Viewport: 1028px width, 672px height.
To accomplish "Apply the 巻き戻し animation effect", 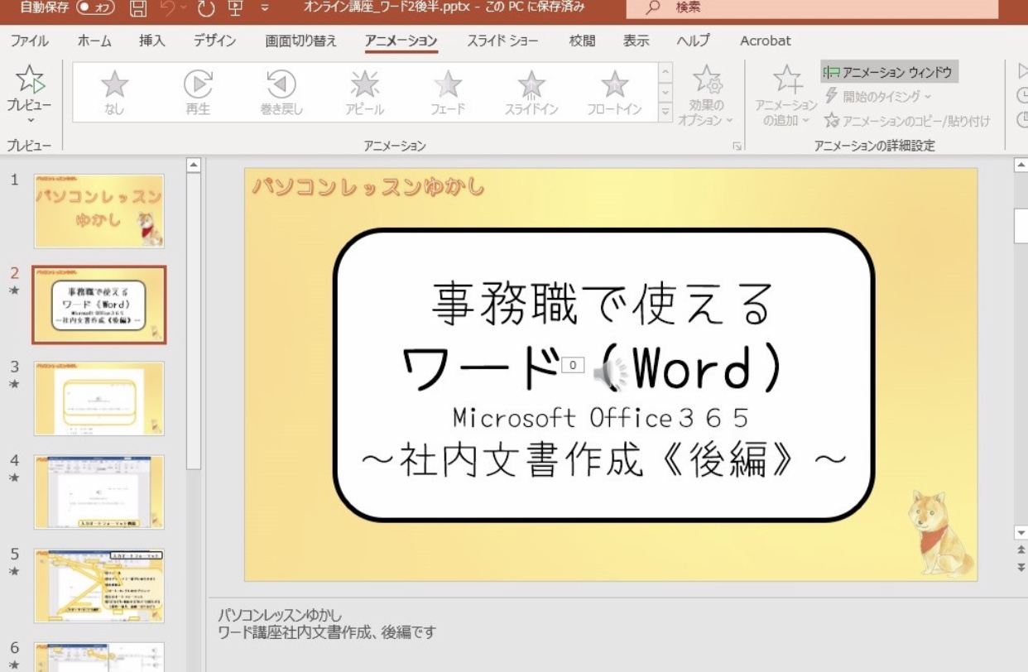I will coord(281,91).
